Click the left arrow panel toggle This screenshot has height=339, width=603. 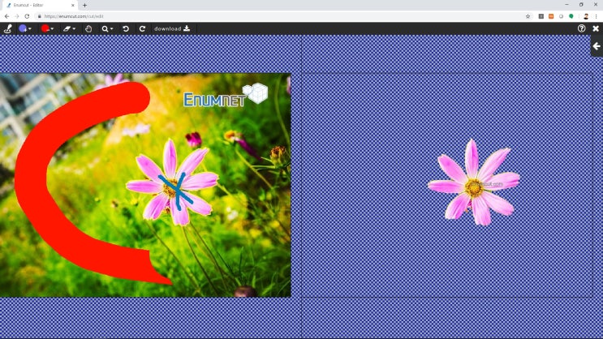coord(597,46)
